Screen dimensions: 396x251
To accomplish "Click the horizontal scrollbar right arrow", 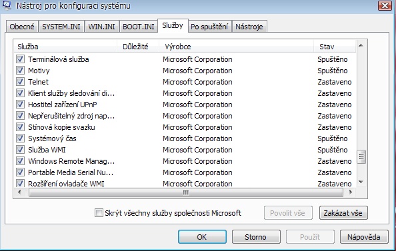I will point(350,192).
